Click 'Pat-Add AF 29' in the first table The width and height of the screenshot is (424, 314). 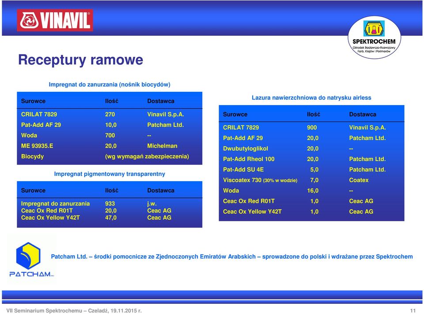[x=41, y=125]
